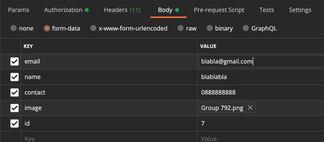Click the email key cell

click(109, 61)
